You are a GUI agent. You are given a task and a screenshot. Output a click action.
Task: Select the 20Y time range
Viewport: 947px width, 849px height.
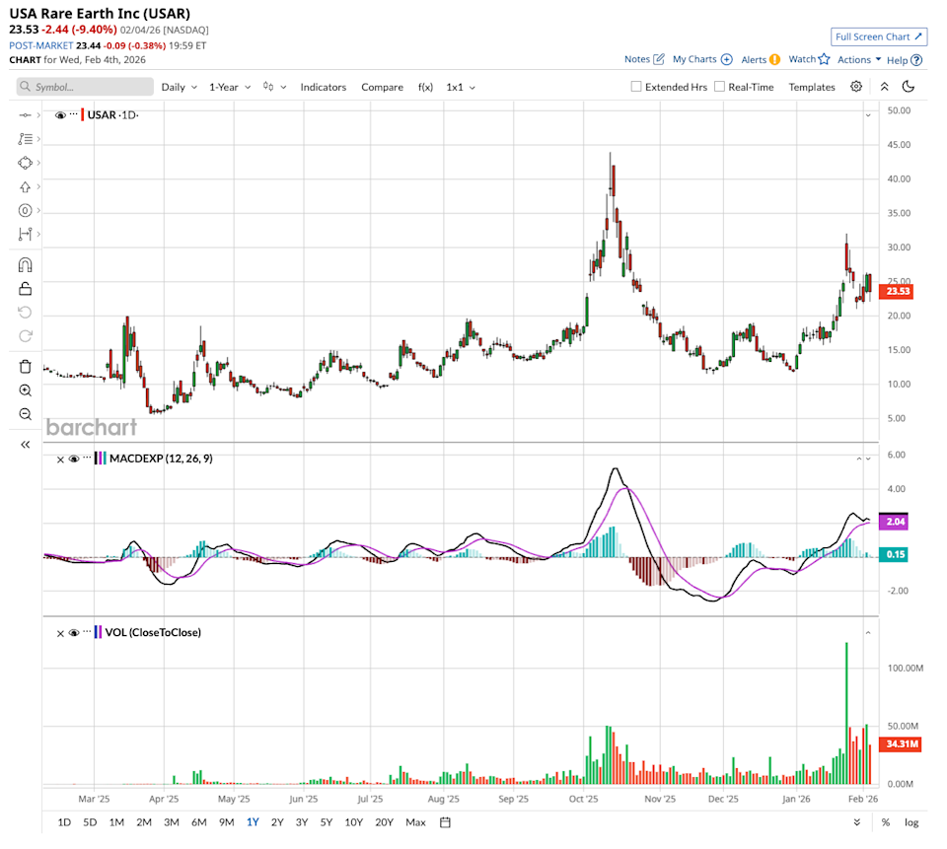coord(384,822)
